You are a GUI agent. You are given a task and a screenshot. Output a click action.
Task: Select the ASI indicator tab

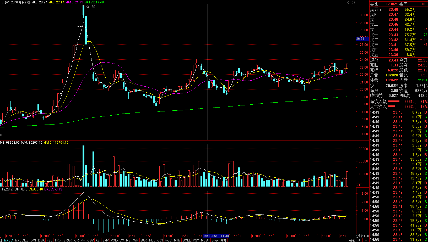click(98, 240)
